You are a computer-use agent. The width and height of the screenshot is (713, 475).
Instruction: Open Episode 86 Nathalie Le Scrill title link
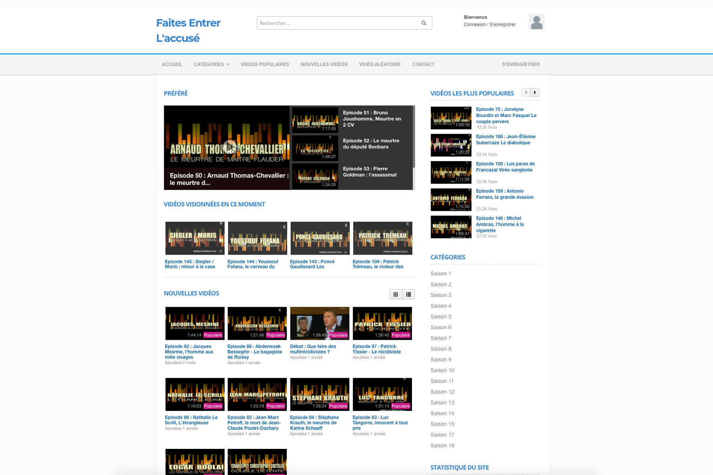[x=191, y=420]
